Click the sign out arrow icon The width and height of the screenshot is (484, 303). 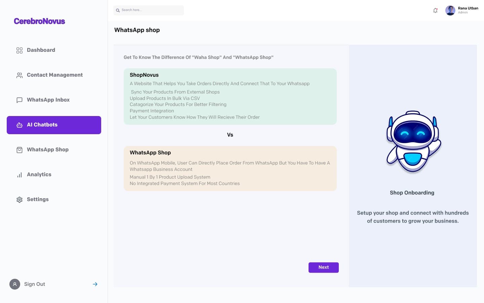[95, 284]
